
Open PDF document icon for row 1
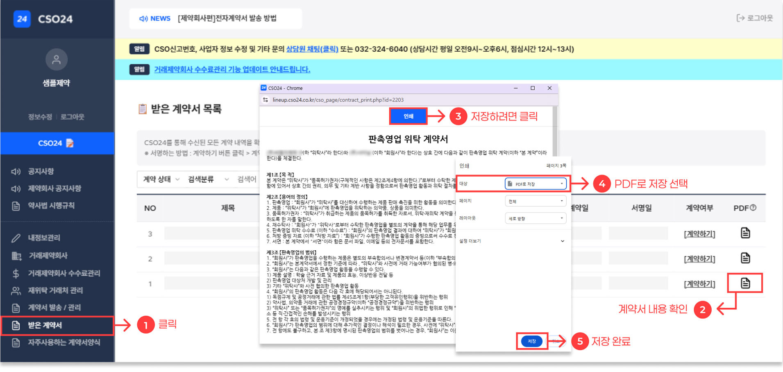pyautogui.click(x=745, y=283)
